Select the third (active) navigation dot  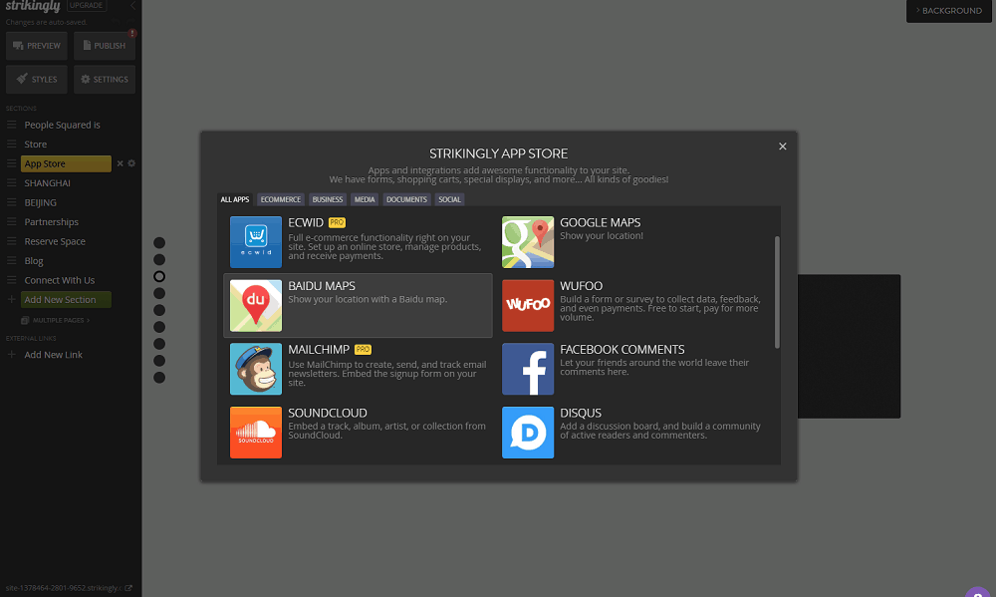pyautogui.click(x=159, y=276)
